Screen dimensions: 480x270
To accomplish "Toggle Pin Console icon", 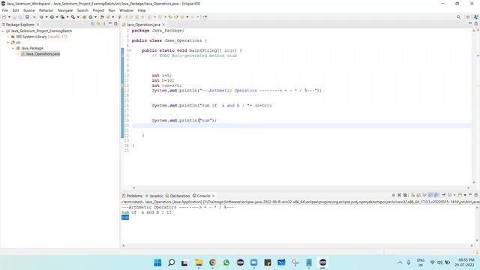I will pyautogui.click(x=443, y=195).
